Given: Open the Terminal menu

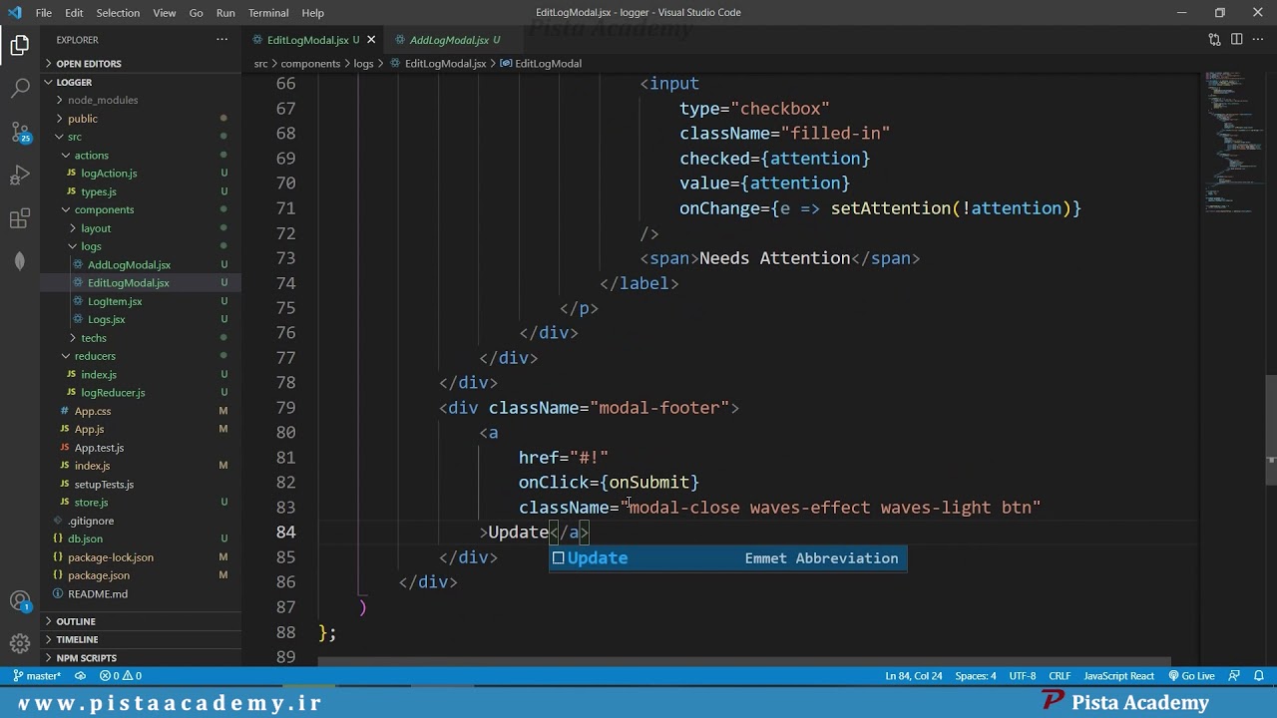Looking at the screenshot, I should point(268,13).
